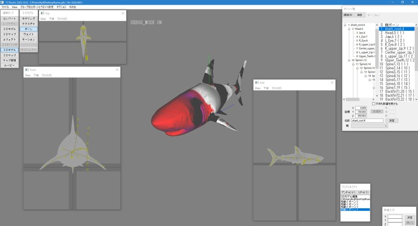Open the グループ別にボーンとウエイト設定 menu
This screenshot has height=226, width=418.
(37, 7)
